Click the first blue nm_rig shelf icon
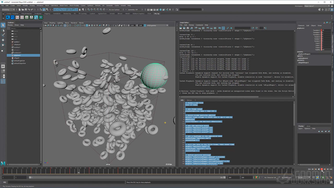 point(8,17)
